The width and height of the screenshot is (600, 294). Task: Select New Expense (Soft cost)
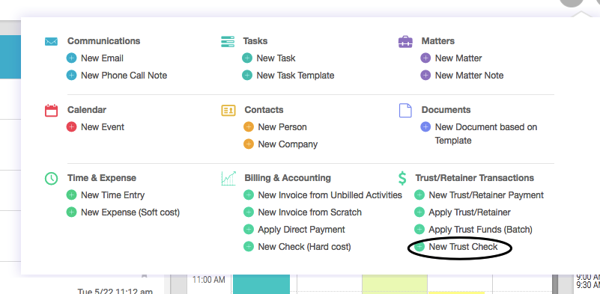click(130, 212)
